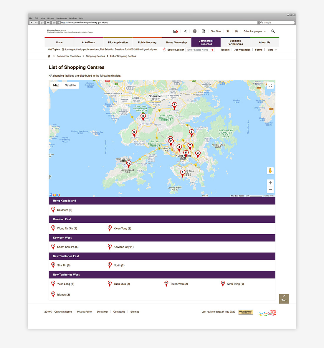Select the Map view type

pos(56,85)
